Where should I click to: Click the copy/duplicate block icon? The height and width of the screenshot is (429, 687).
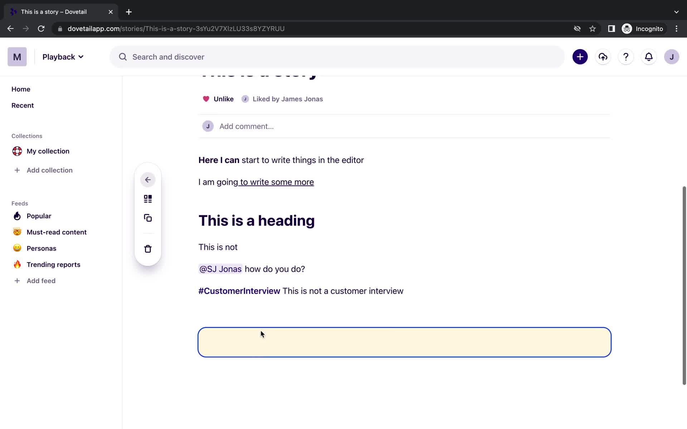(x=148, y=218)
